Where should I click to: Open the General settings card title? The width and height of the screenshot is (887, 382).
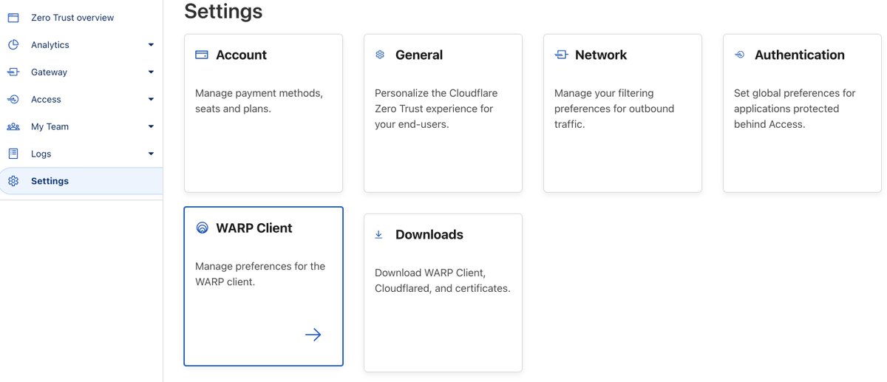pos(419,55)
